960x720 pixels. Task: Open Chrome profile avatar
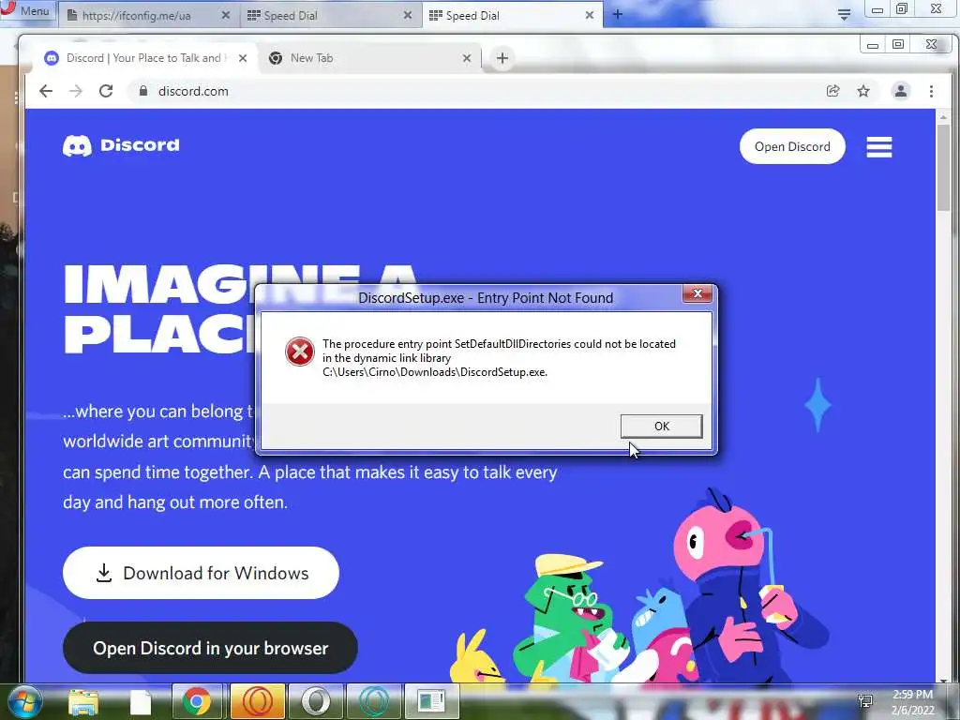point(901,91)
